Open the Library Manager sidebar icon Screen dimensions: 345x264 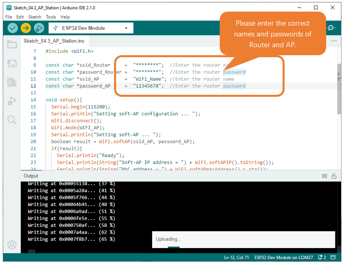point(12,82)
